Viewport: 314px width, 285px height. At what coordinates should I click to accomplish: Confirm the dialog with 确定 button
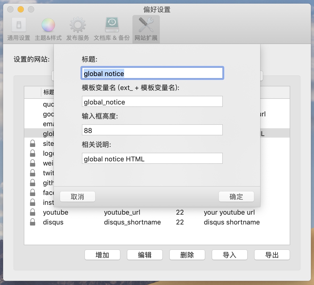(x=236, y=197)
